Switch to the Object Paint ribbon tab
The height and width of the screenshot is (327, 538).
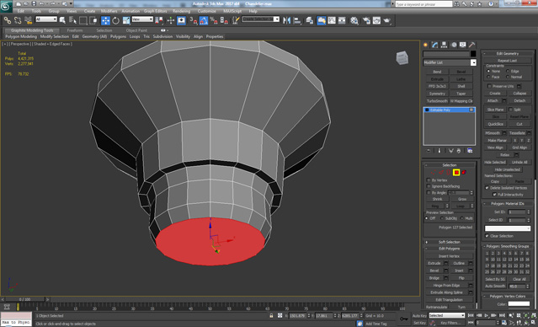136,30
